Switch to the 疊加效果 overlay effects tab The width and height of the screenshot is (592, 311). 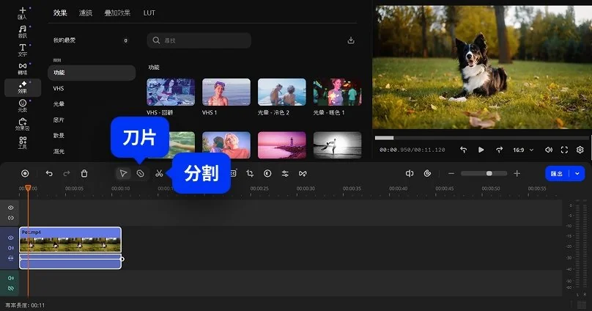(x=117, y=13)
